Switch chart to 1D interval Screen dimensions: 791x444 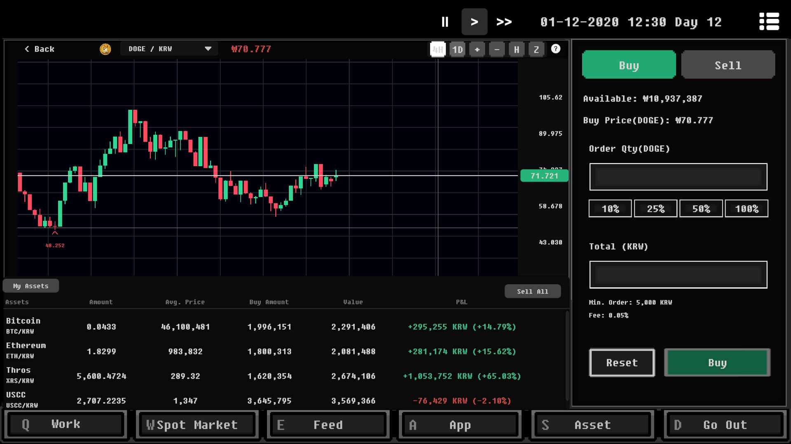point(457,50)
